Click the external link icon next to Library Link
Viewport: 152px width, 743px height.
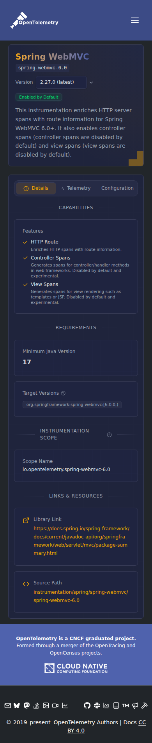pos(26,520)
